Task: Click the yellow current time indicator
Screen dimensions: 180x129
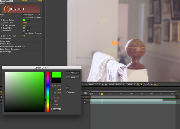Action: (102, 94)
